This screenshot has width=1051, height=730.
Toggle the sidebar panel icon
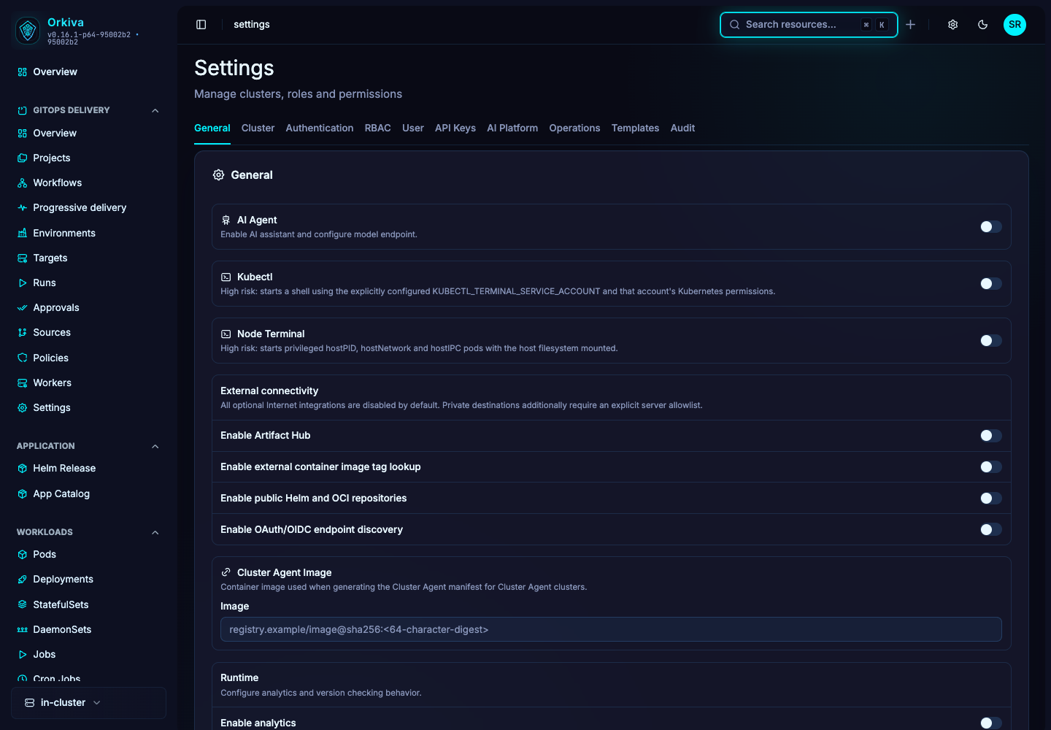click(x=201, y=25)
